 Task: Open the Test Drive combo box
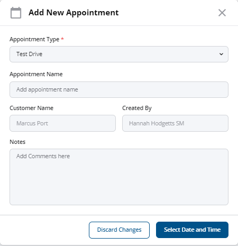click(119, 54)
